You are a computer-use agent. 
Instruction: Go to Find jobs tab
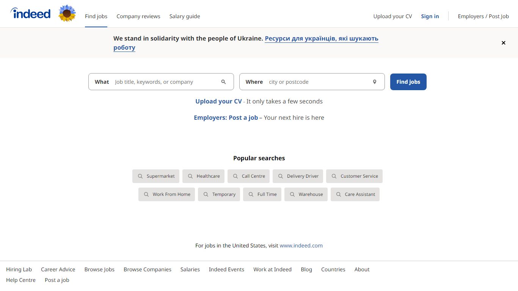[x=96, y=16]
